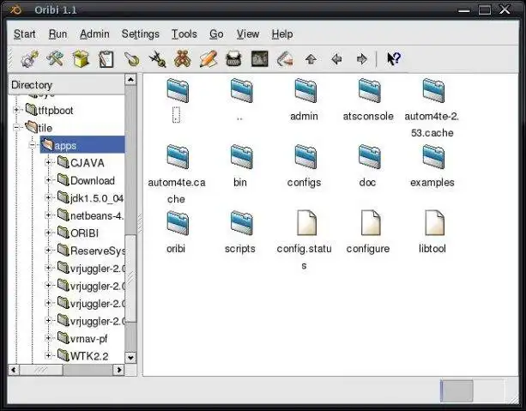Expand the vrnav-pf tree node
Screen dimensions: 526x411
(48, 338)
